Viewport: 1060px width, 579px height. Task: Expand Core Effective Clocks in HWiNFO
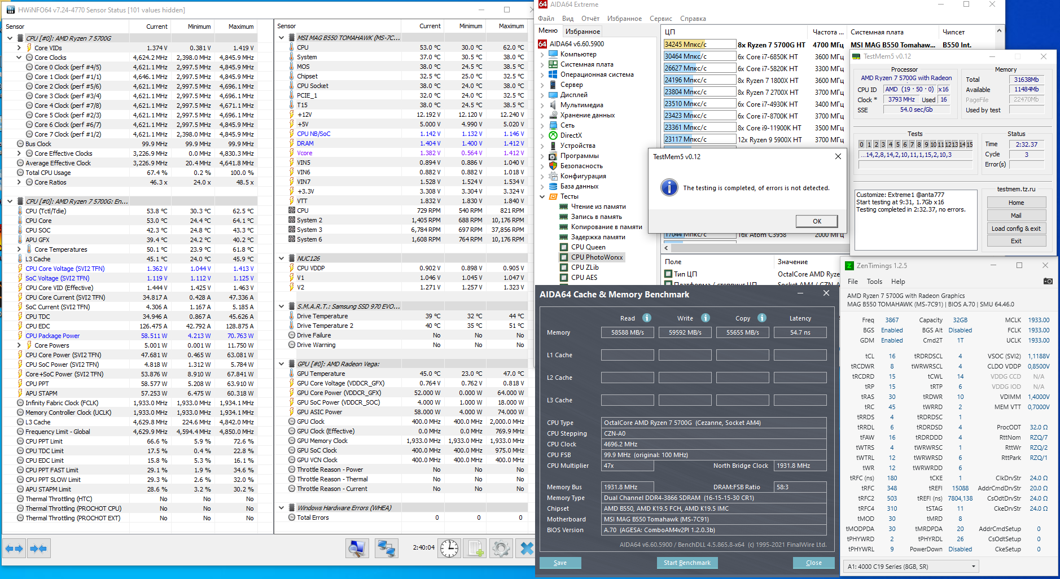click(19, 153)
